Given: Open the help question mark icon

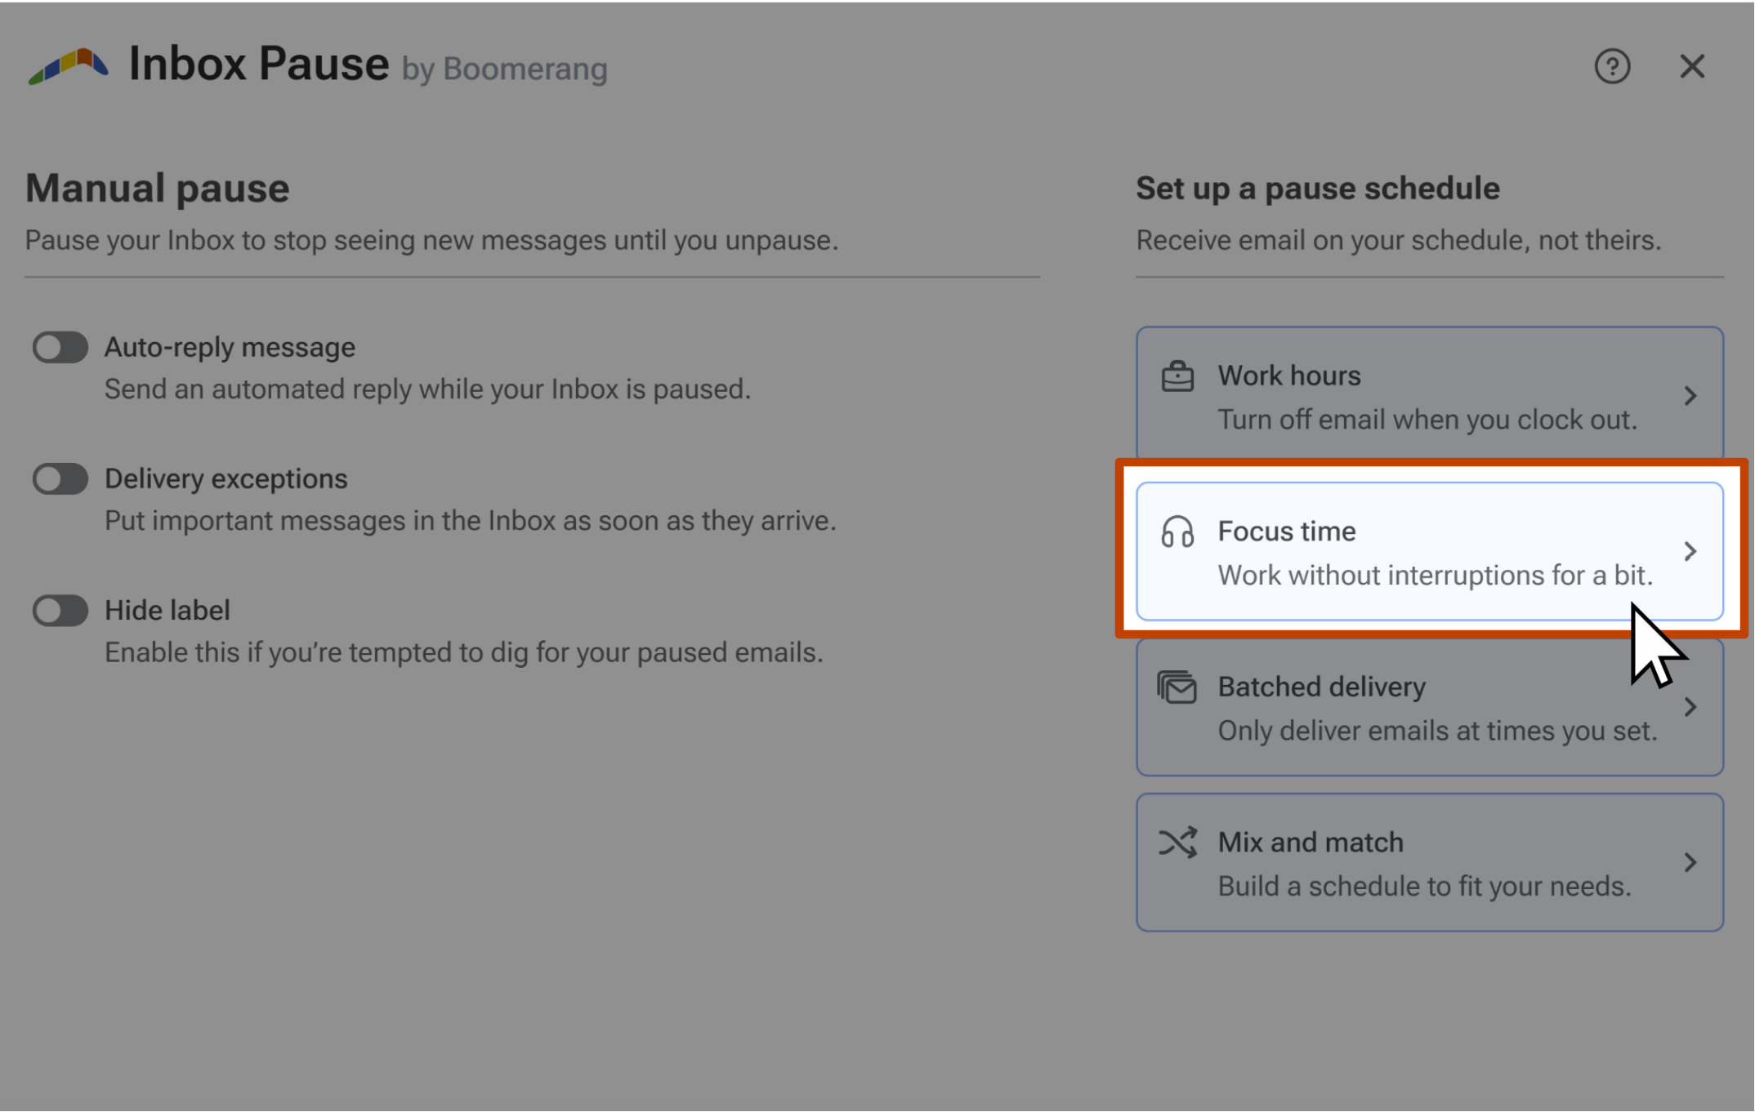Looking at the screenshot, I should (1612, 66).
